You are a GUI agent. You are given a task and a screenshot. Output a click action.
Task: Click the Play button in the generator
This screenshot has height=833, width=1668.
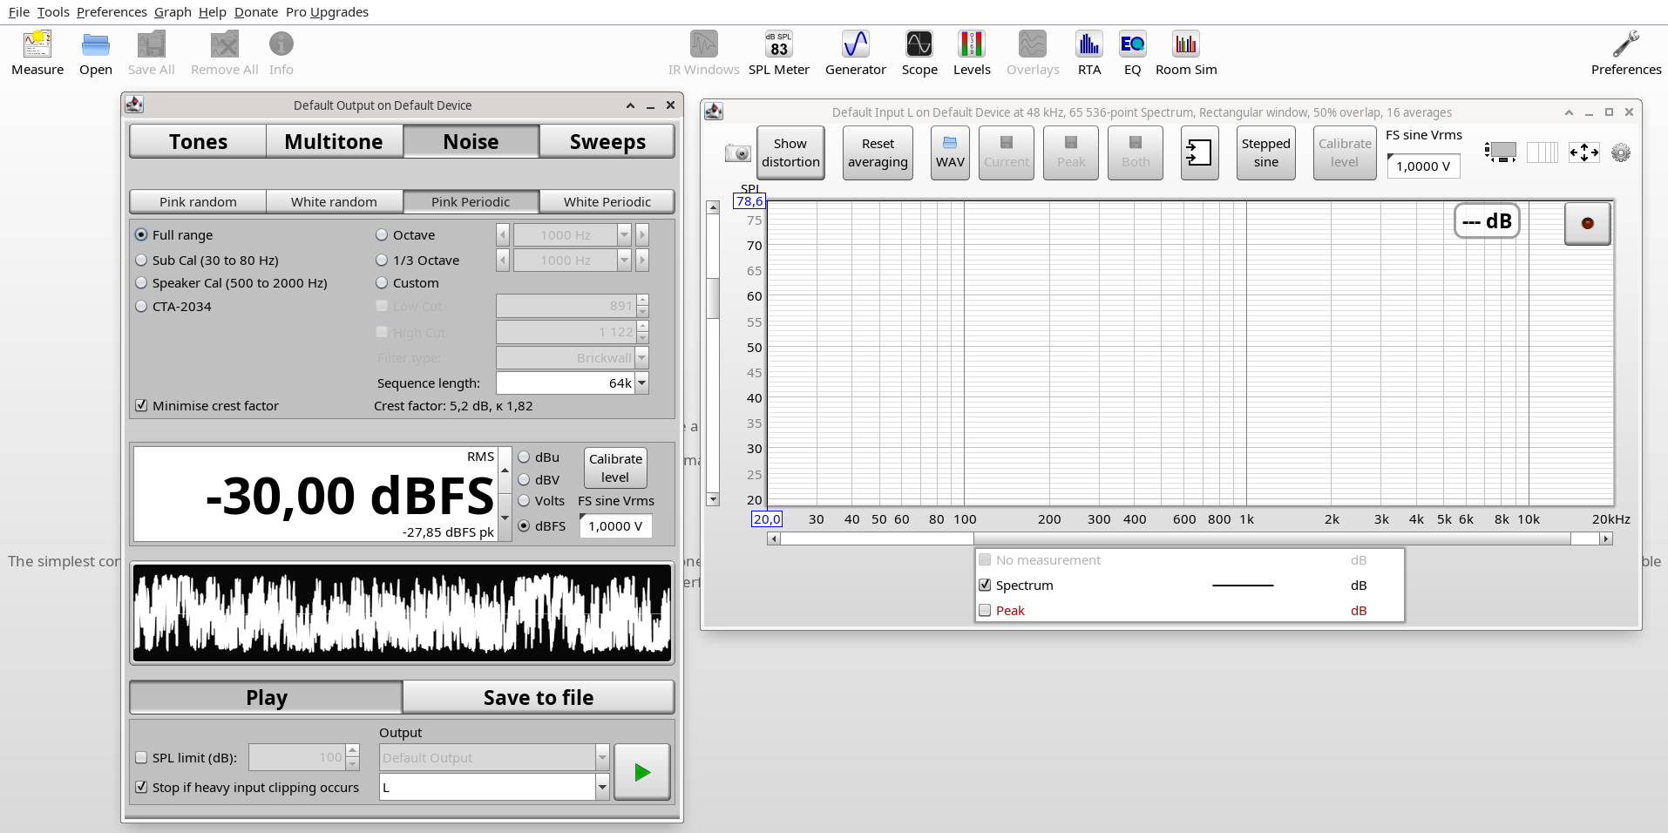(266, 697)
